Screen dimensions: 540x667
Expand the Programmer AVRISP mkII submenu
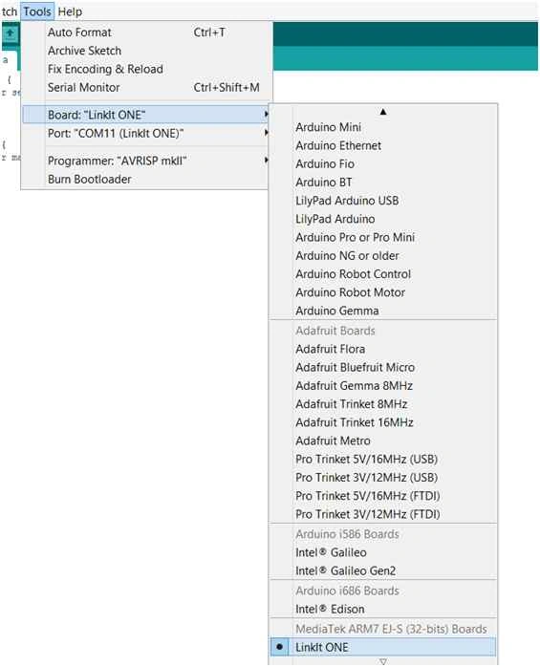[145, 161]
